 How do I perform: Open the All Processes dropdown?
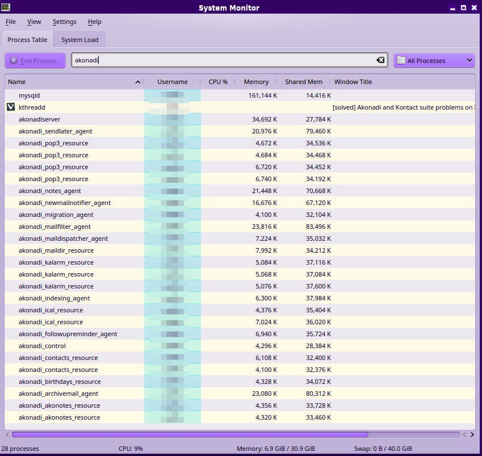tap(434, 61)
